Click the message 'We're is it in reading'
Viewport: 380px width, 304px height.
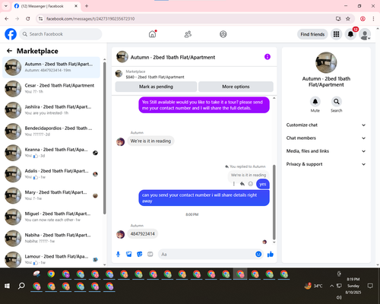(x=150, y=141)
